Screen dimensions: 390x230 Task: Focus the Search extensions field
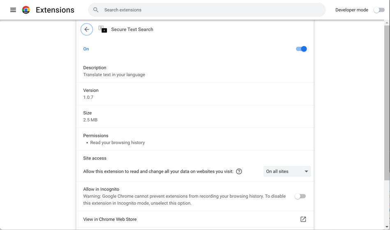[205, 10]
